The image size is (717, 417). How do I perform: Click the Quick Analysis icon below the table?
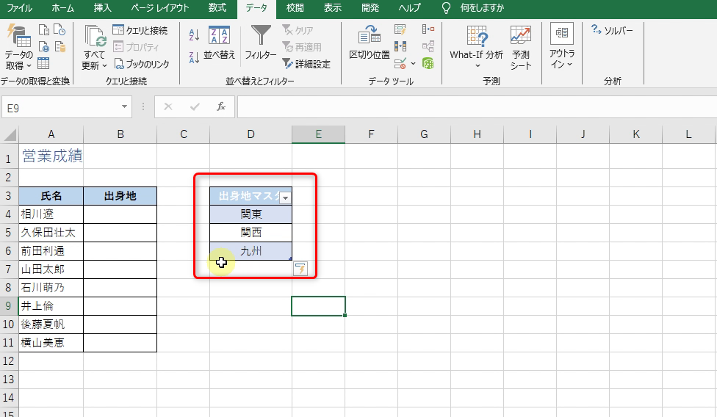tap(300, 269)
